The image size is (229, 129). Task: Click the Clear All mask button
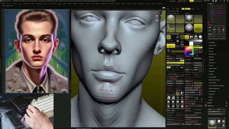(x=171, y=81)
